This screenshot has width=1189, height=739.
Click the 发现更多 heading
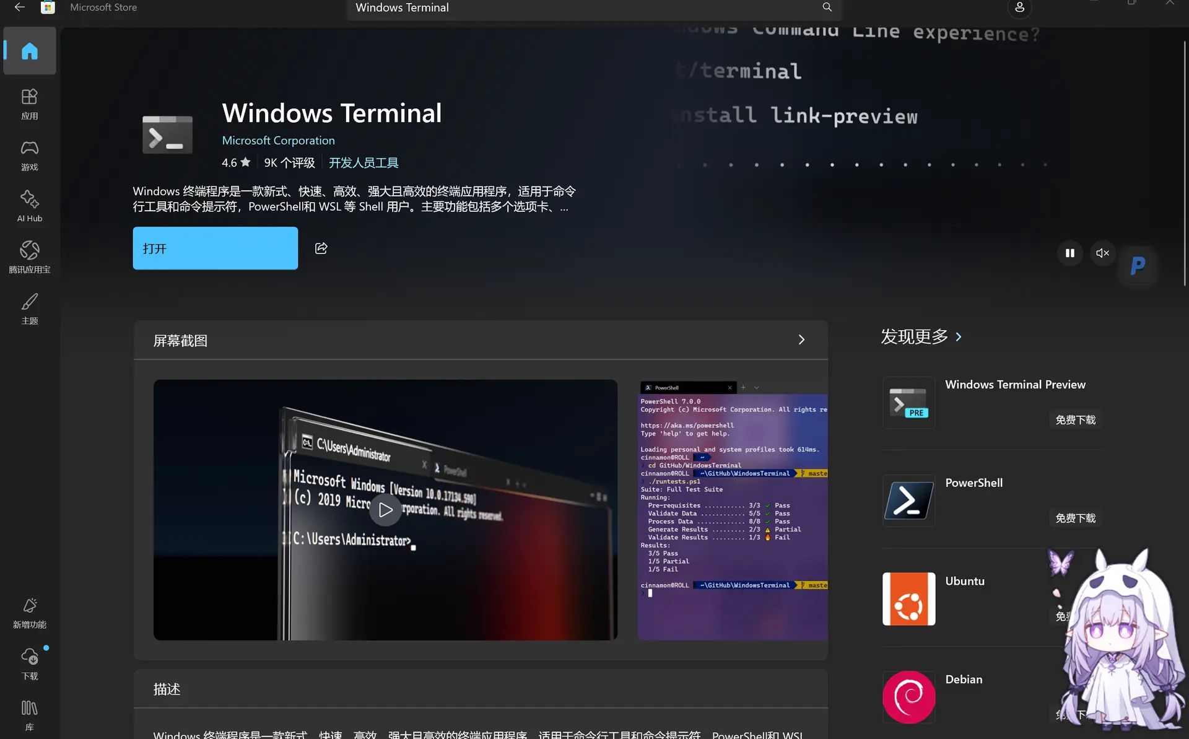914,337
